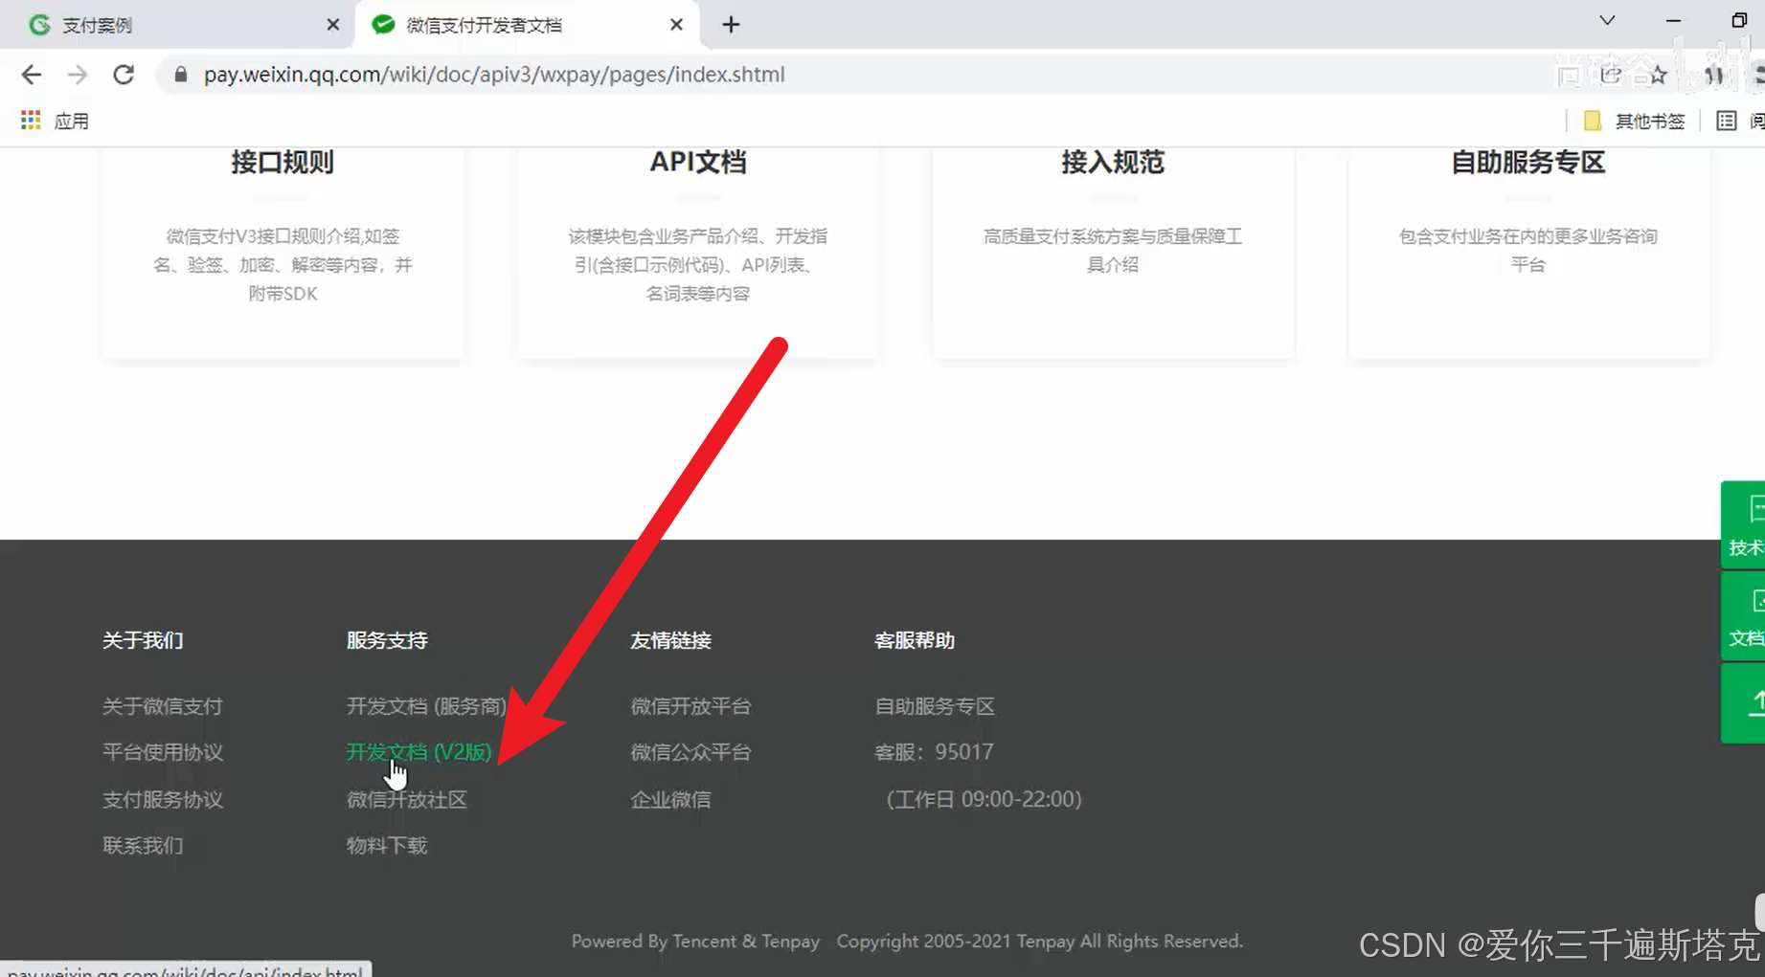Screen dimensions: 1765x977
Task: Open the API文档 card
Action: click(697, 254)
